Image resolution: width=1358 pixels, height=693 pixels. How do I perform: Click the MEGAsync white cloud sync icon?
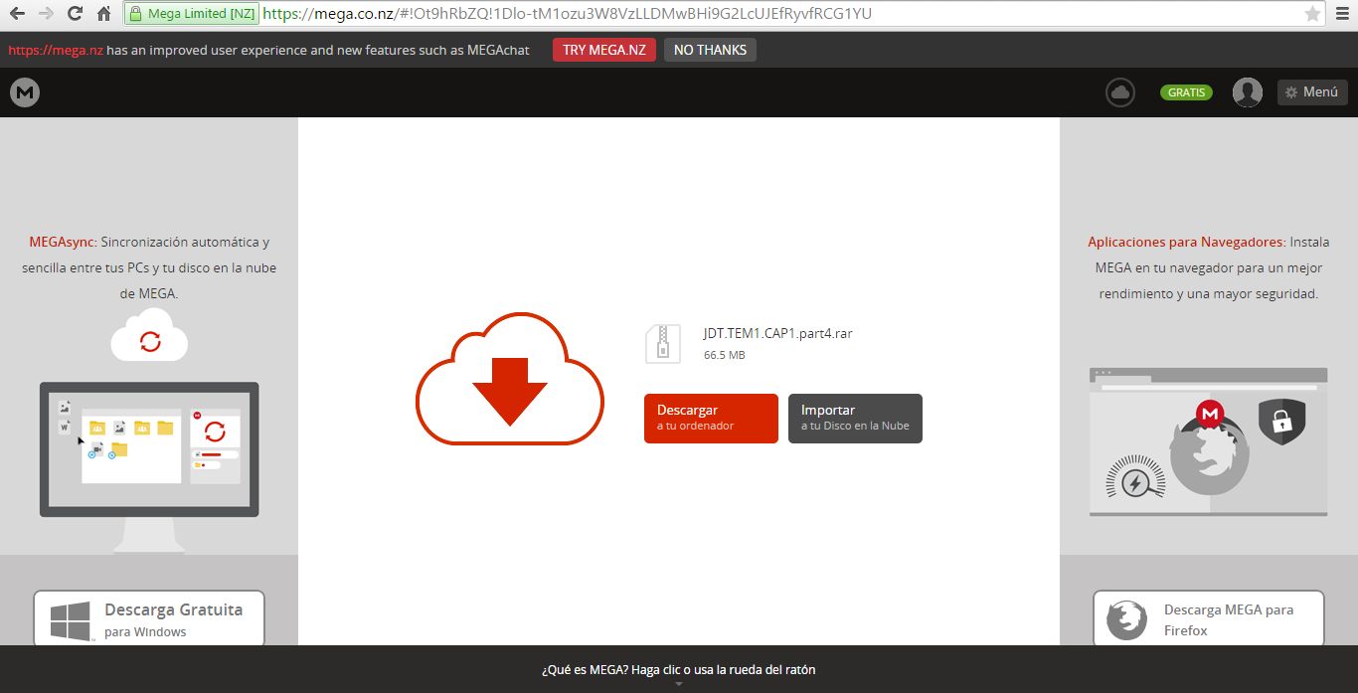point(150,335)
